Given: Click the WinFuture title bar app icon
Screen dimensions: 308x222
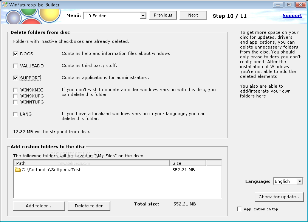Looking at the screenshot, I should pyautogui.click(x=5, y=5).
